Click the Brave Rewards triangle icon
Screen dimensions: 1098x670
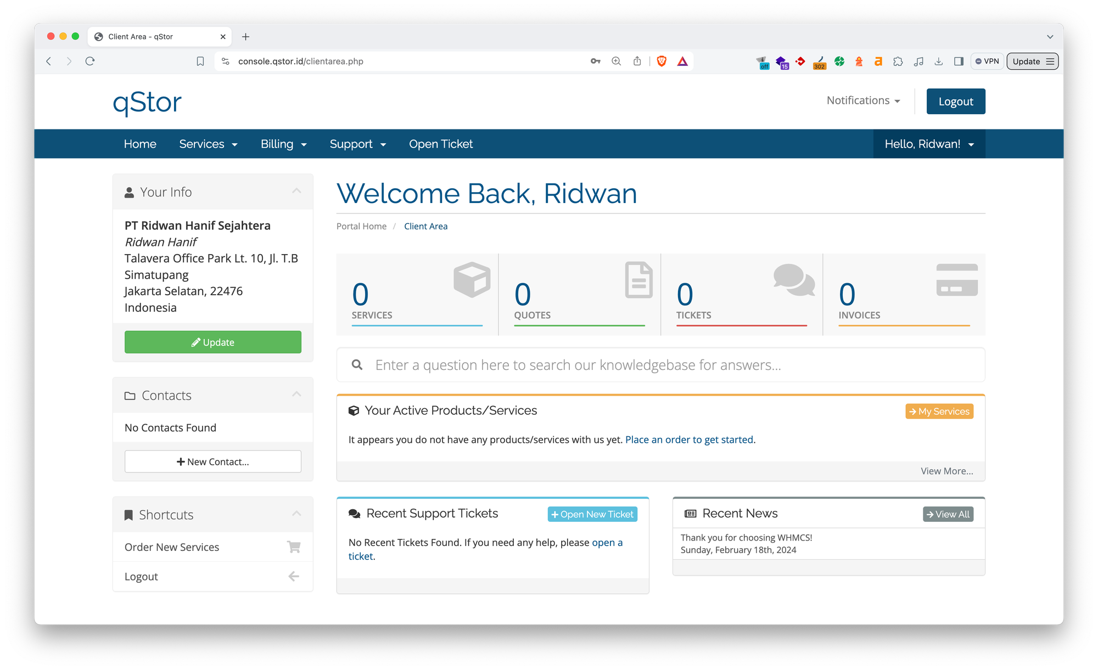682,61
